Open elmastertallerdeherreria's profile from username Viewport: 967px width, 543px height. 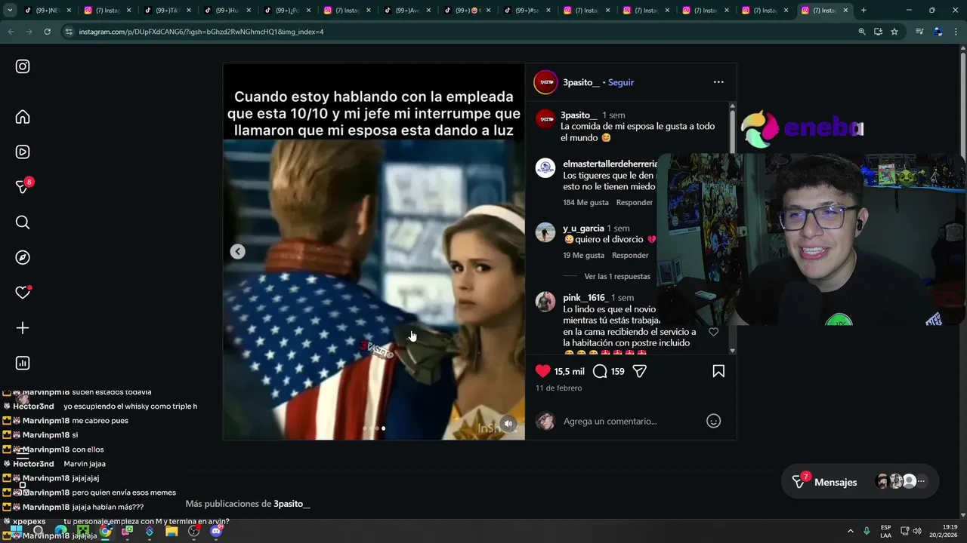point(610,164)
